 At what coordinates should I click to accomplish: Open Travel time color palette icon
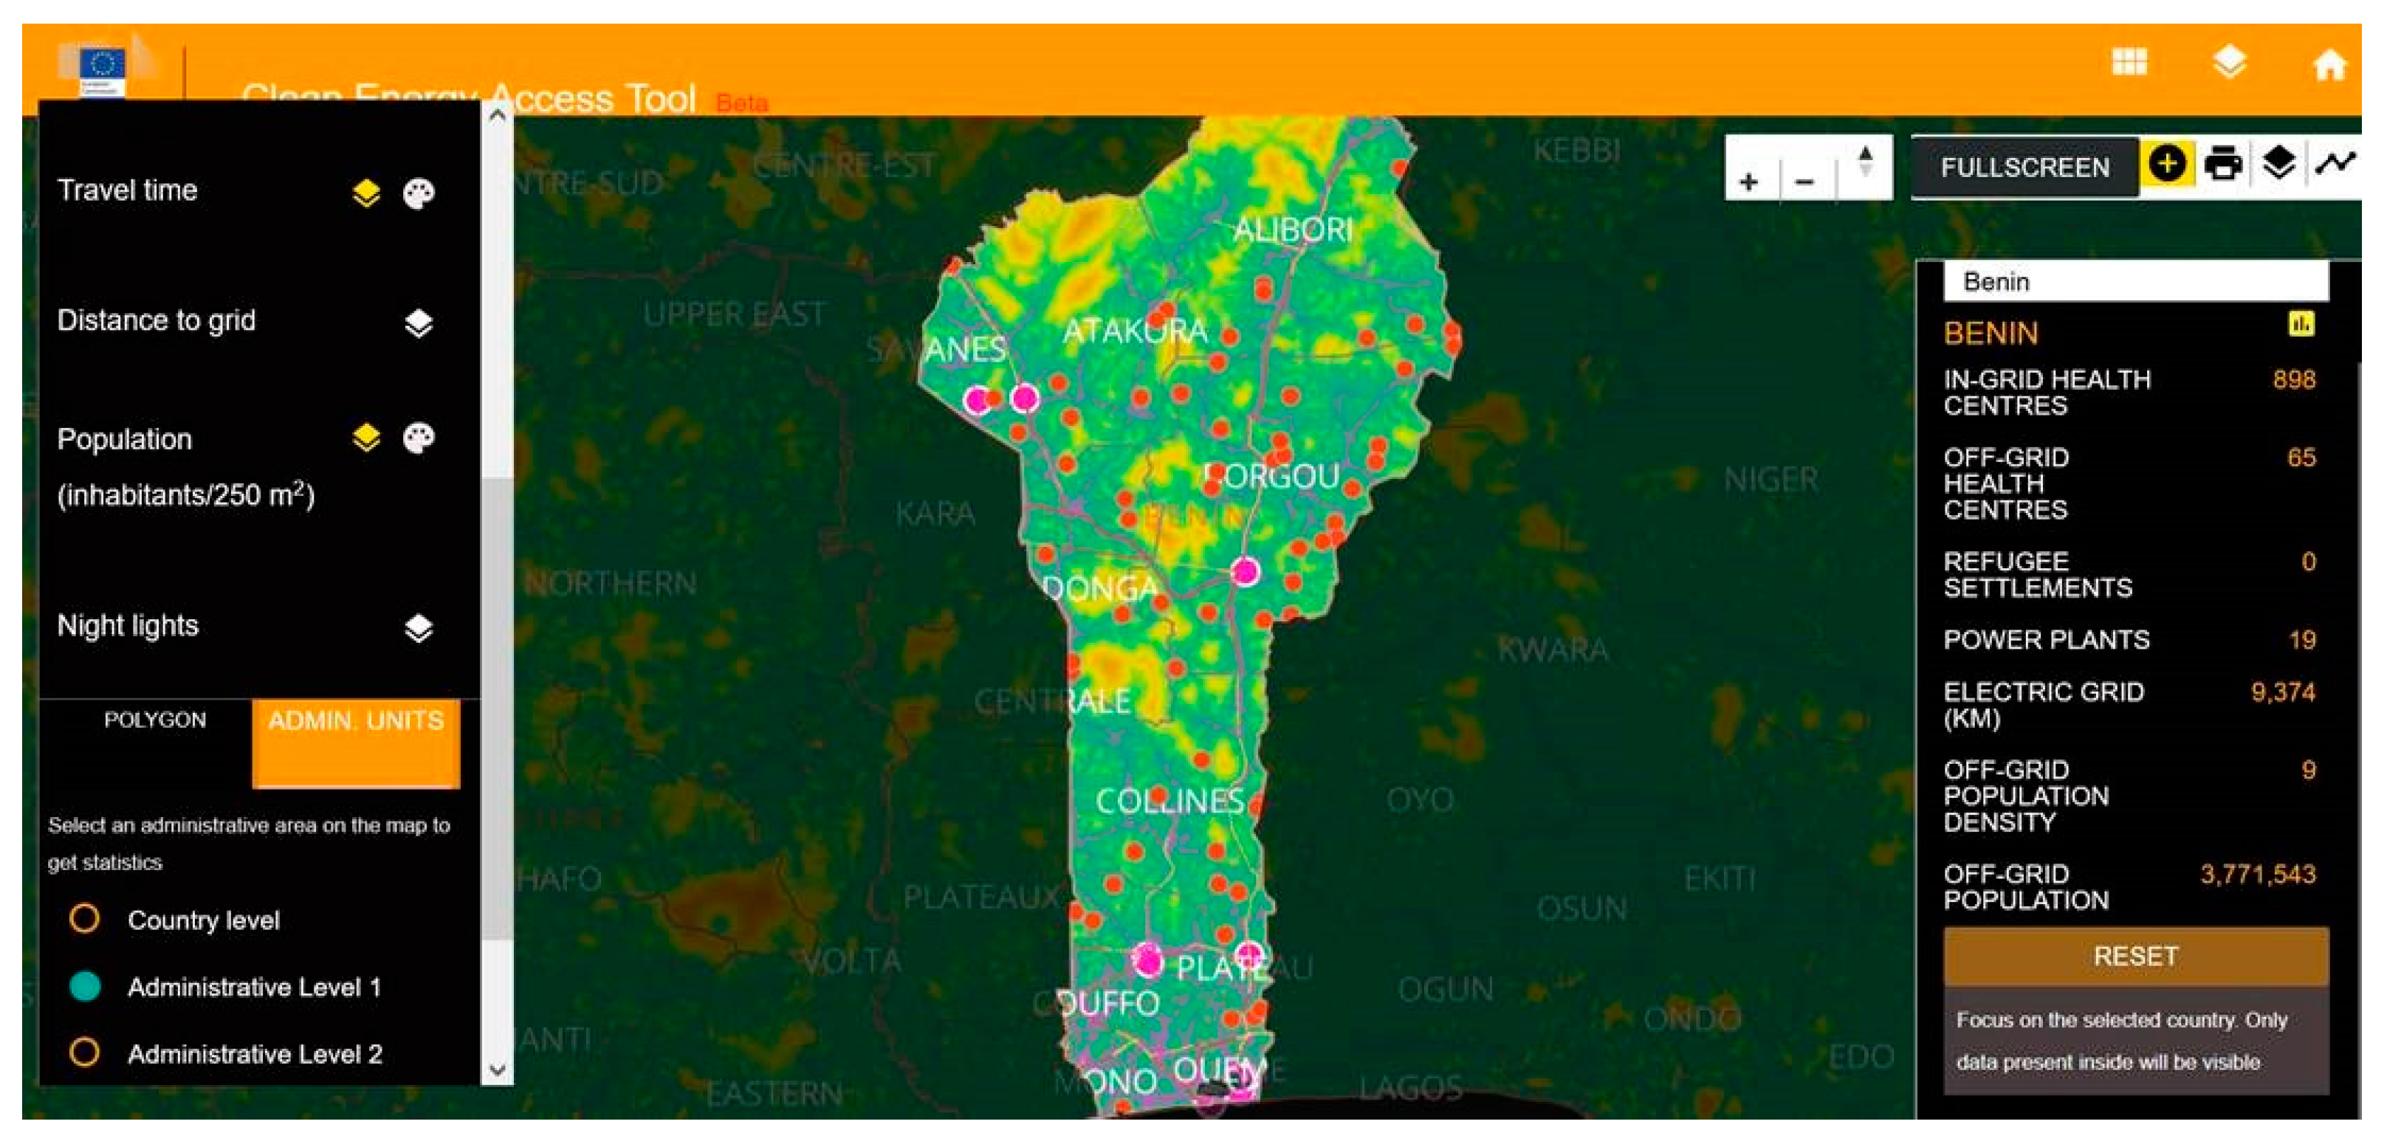click(419, 193)
